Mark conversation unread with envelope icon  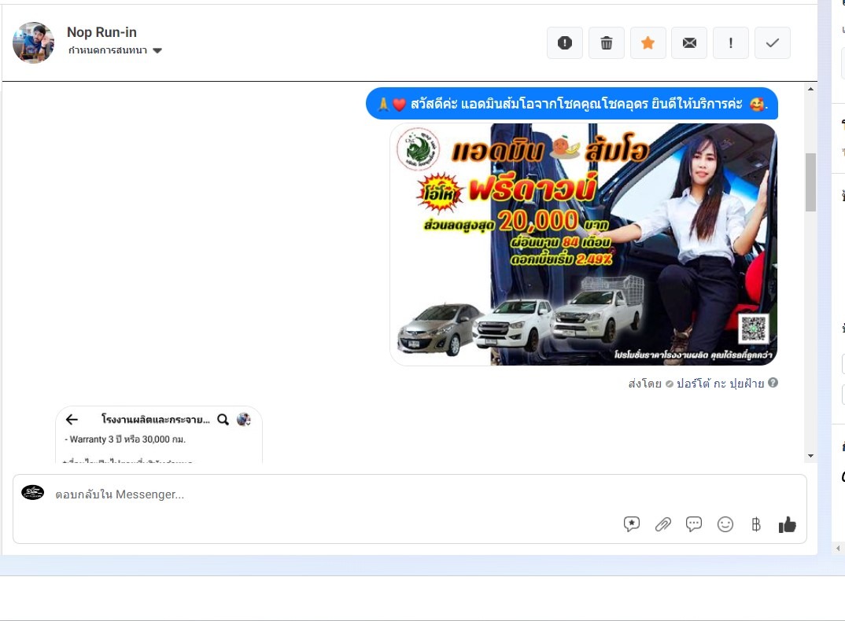click(x=689, y=43)
